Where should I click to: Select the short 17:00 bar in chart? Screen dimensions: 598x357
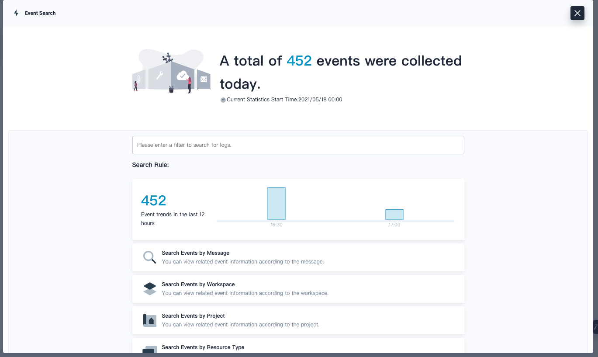click(x=394, y=215)
